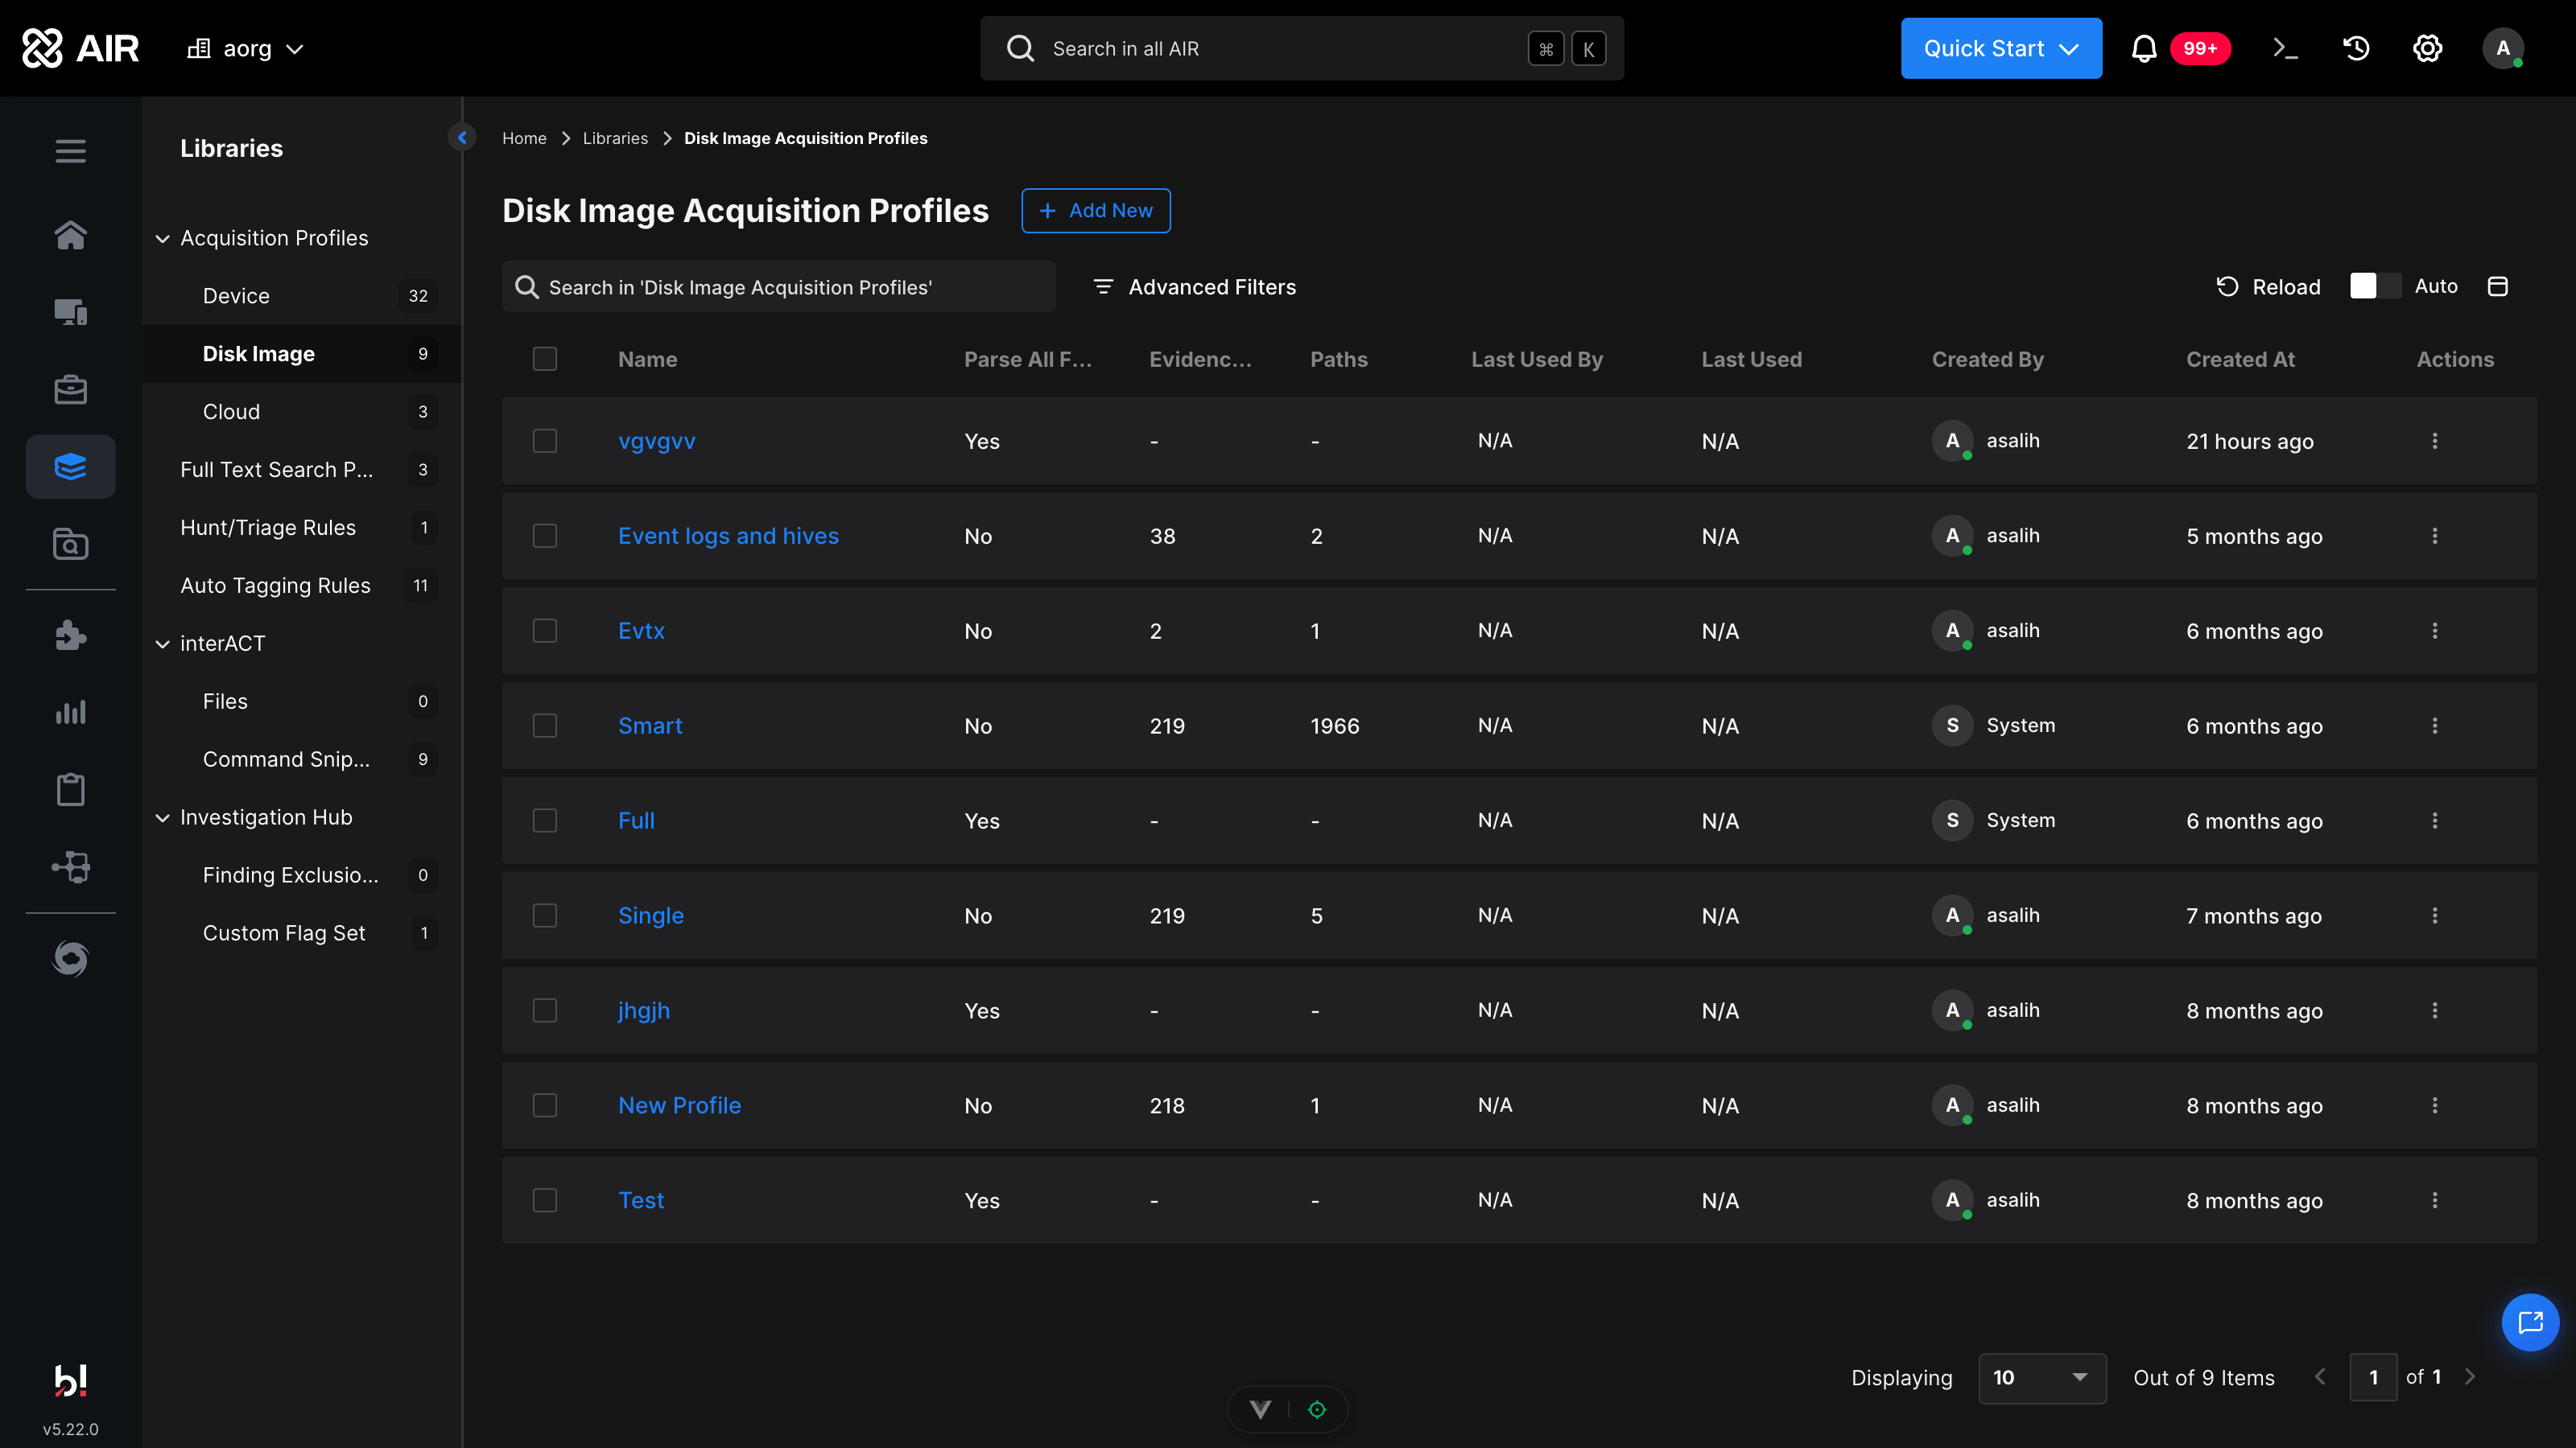Image resolution: width=2576 pixels, height=1448 pixels.
Task: Open the chat support bubble
Action: point(2530,1322)
